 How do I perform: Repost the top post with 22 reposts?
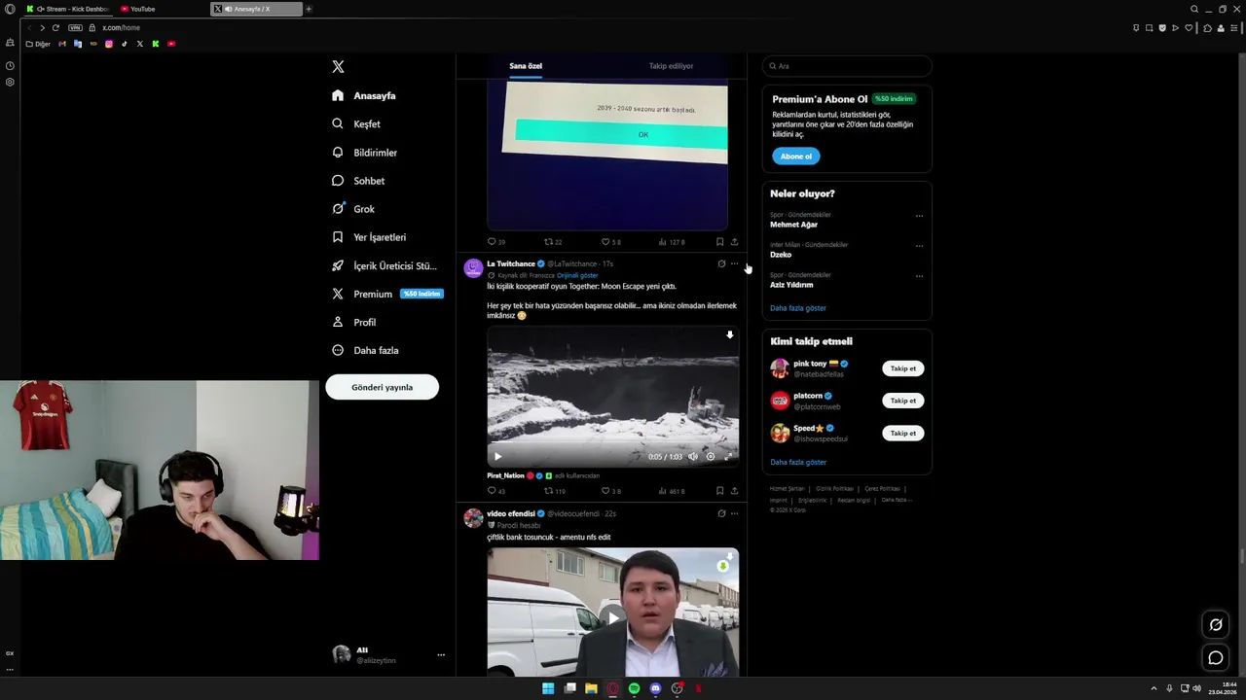553,242
